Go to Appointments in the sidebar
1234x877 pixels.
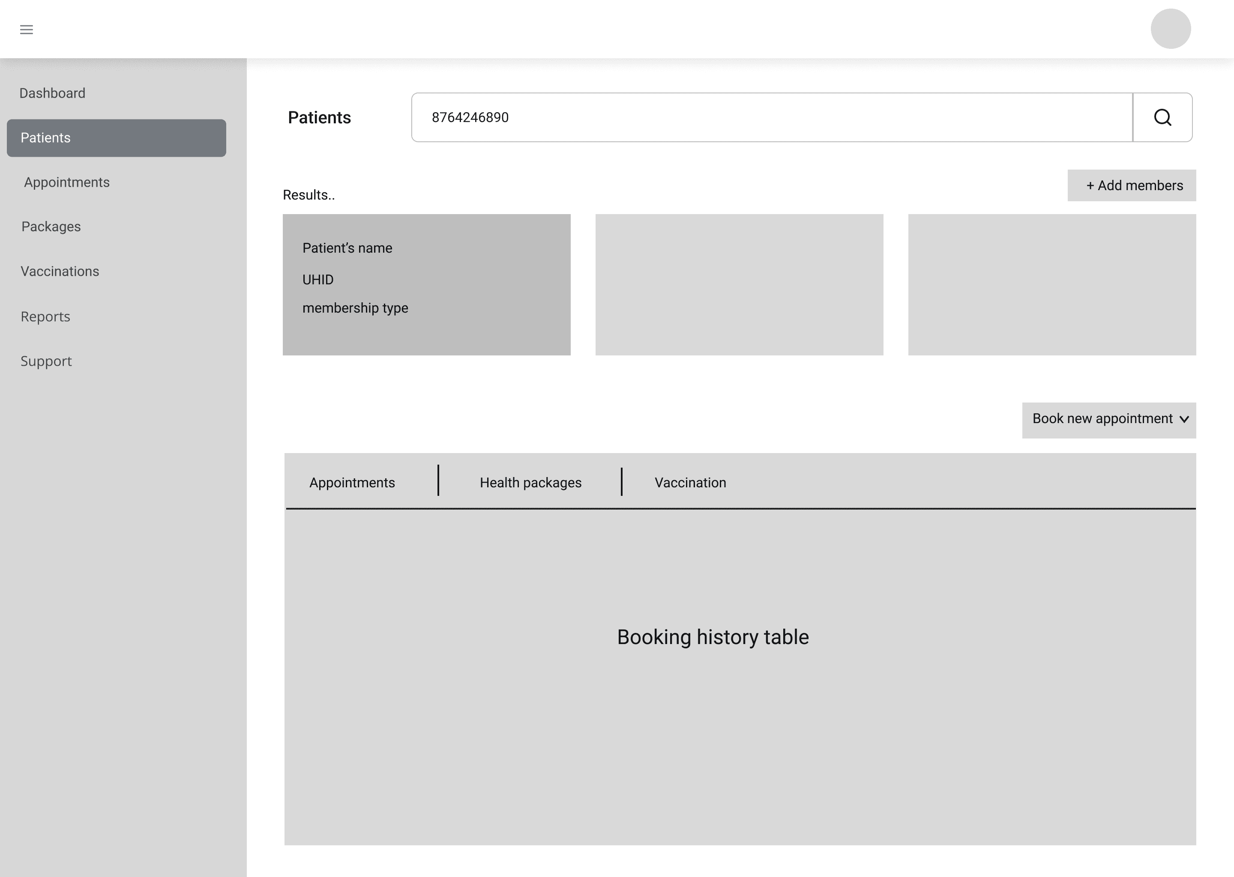[66, 182]
